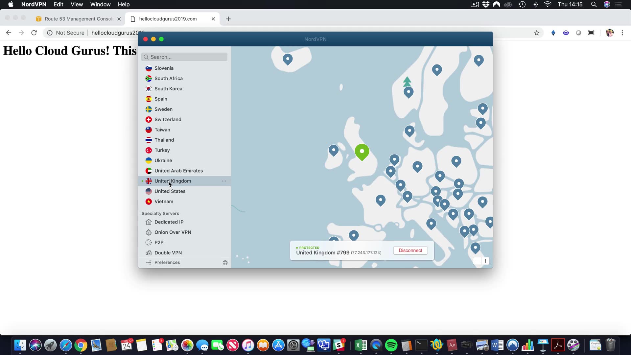This screenshot has height=355, width=631.
Task: Zoom in the map with plus
Action: pos(485,261)
